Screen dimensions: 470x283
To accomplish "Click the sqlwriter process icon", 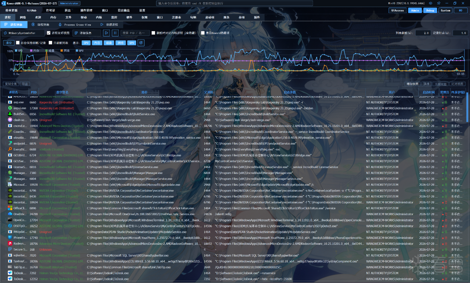I will 10,255.
